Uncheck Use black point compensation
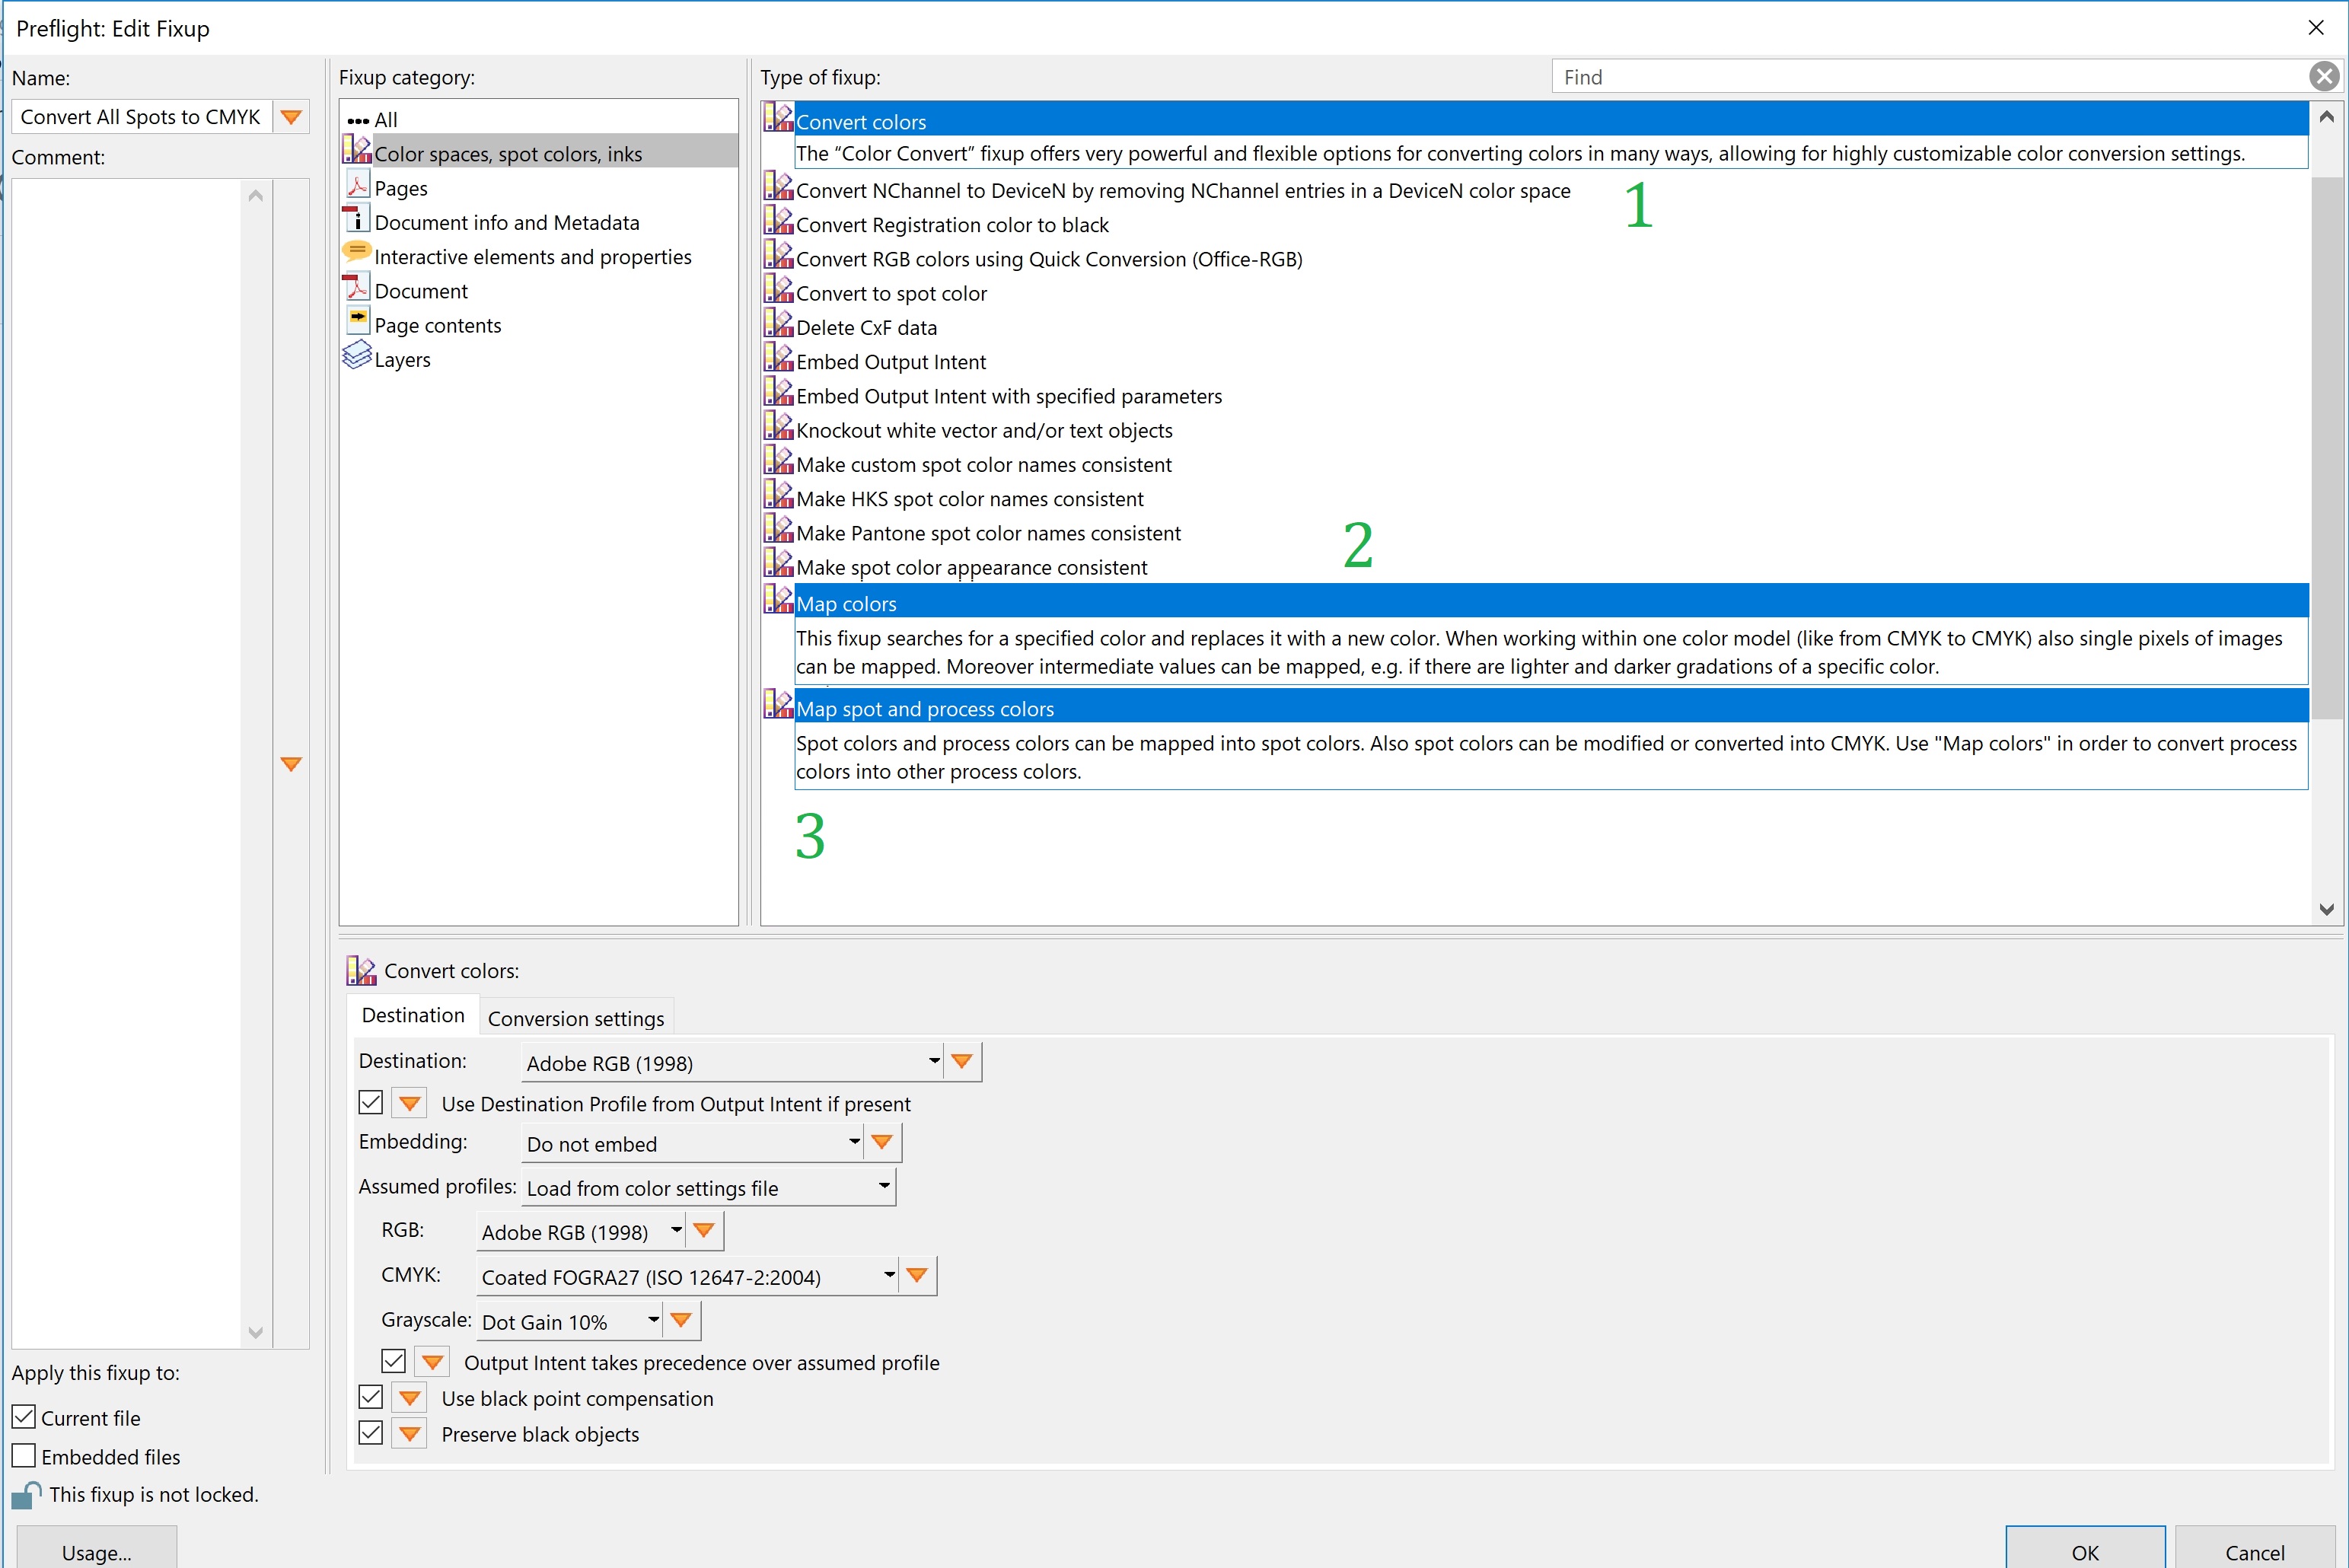This screenshot has height=1568, width=2349. (x=371, y=1397)
